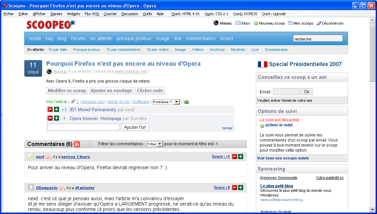
Task: Click Malaiac avatar icon in top bar
Action: [216, 23]
